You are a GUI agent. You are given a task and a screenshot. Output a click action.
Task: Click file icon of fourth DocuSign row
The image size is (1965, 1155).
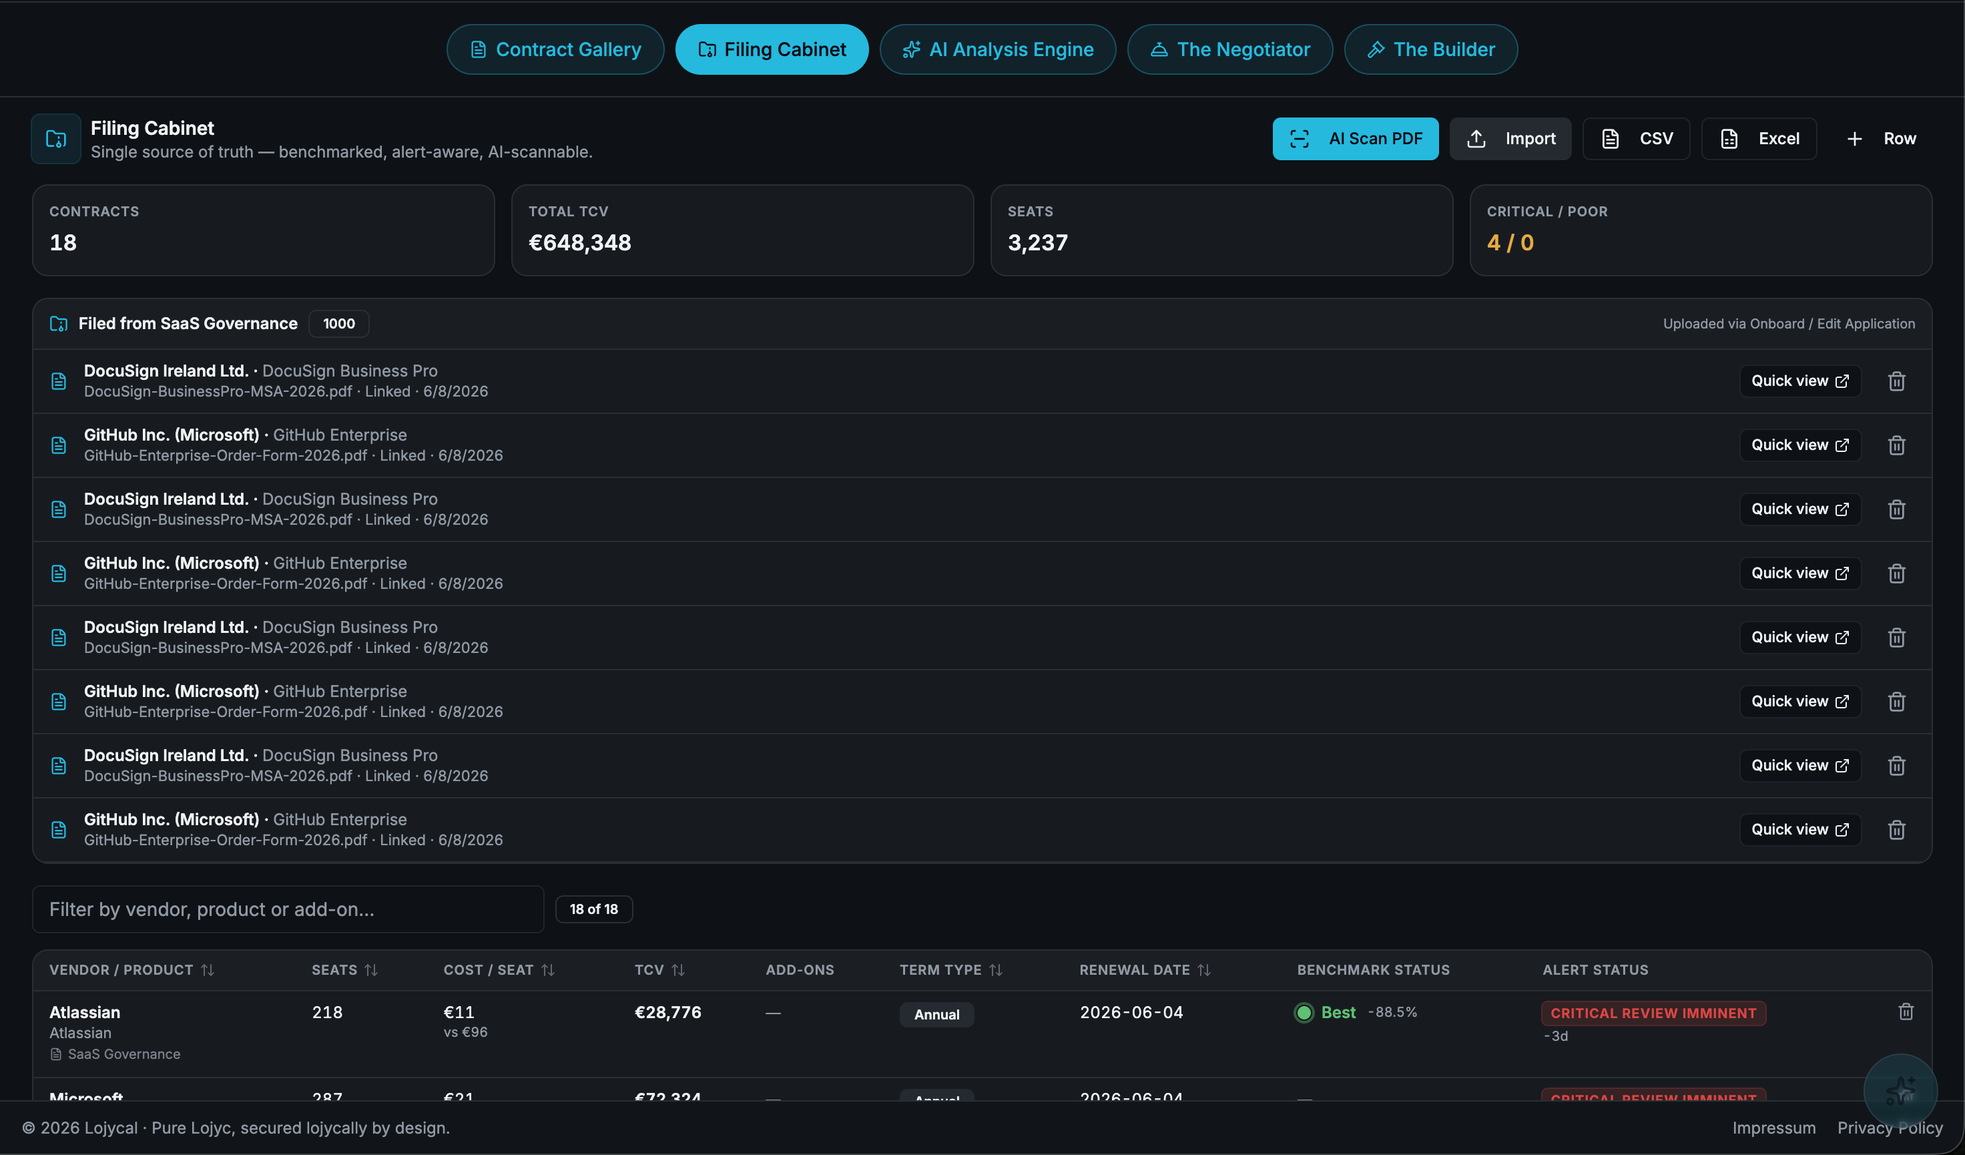click(59, 765)
